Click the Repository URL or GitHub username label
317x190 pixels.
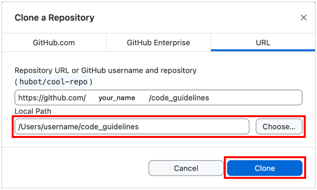pyautogui.click(x=106, y=71)
